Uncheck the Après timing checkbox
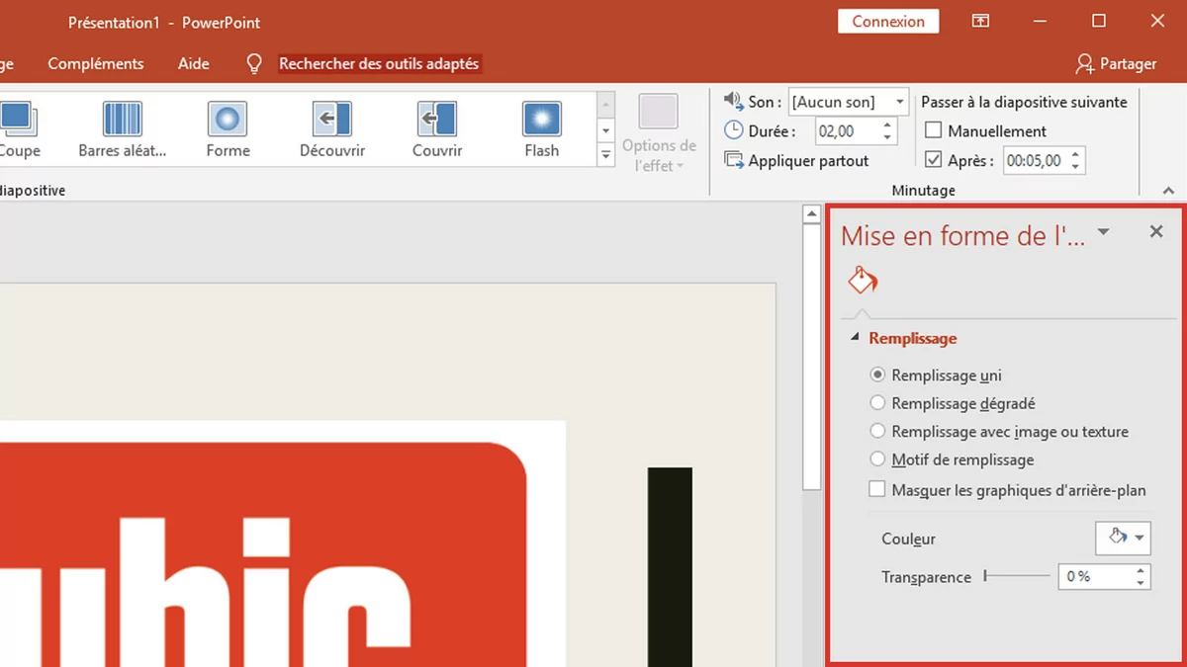Screen dimensions: 1187x667 tap(933, 160)
